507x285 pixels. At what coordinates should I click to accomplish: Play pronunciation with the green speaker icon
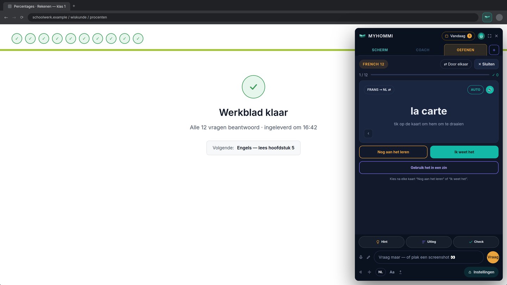click(x=490, y=90)
